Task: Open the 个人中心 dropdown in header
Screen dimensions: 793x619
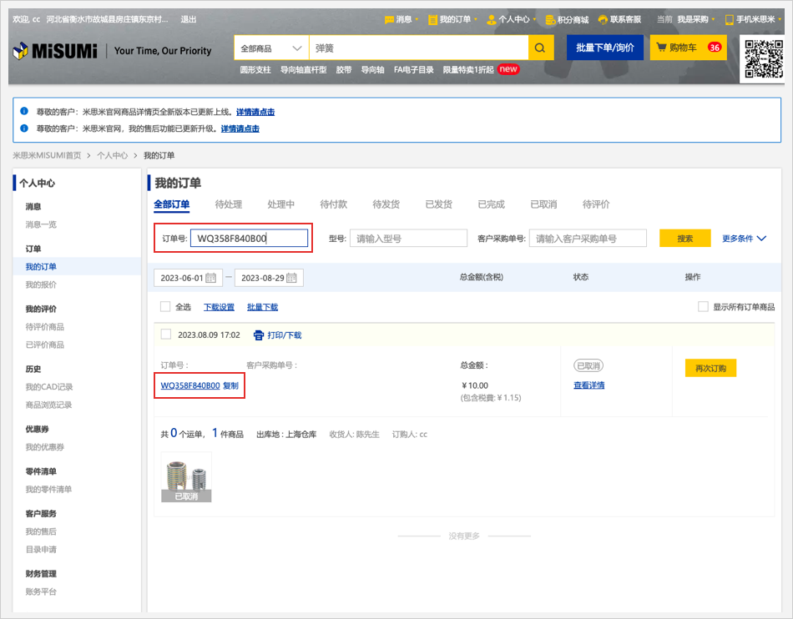Action: (x=508, y=19)
